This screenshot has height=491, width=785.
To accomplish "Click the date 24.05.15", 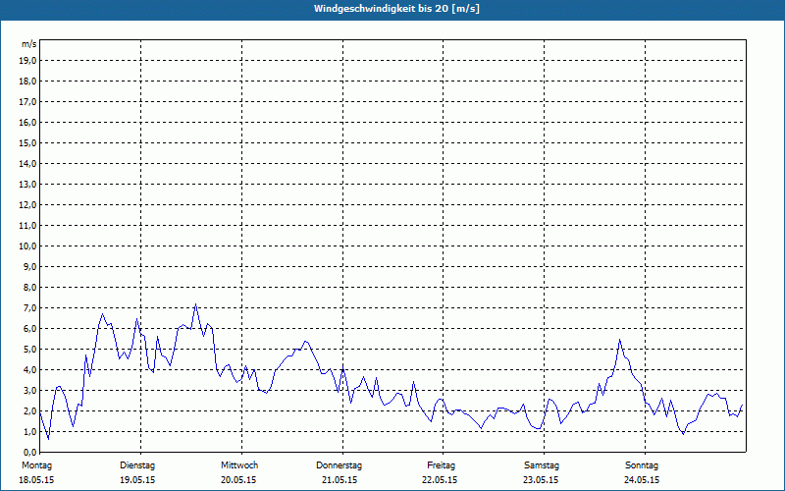I will coord(642,480).
